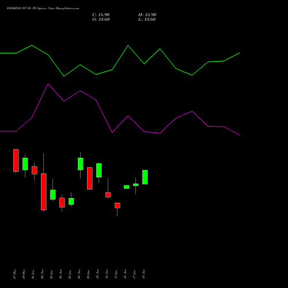Click the chart title text at top left
Viewport: 288px width, 288px height.
[x=43, y=9]
